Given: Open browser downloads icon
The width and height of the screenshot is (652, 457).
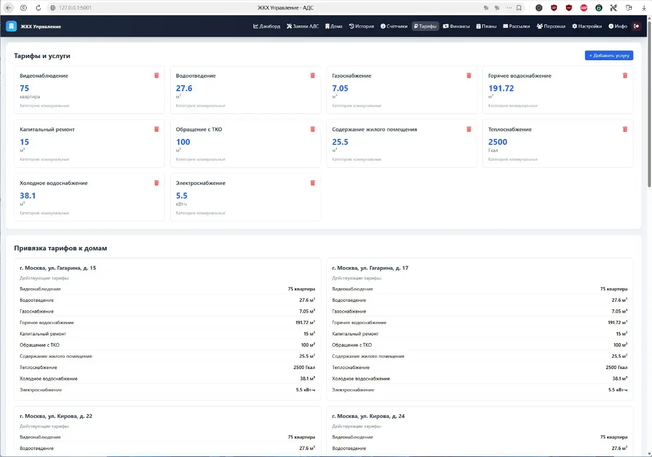Looking at the screenshot, I should click(x=644, y=8).
